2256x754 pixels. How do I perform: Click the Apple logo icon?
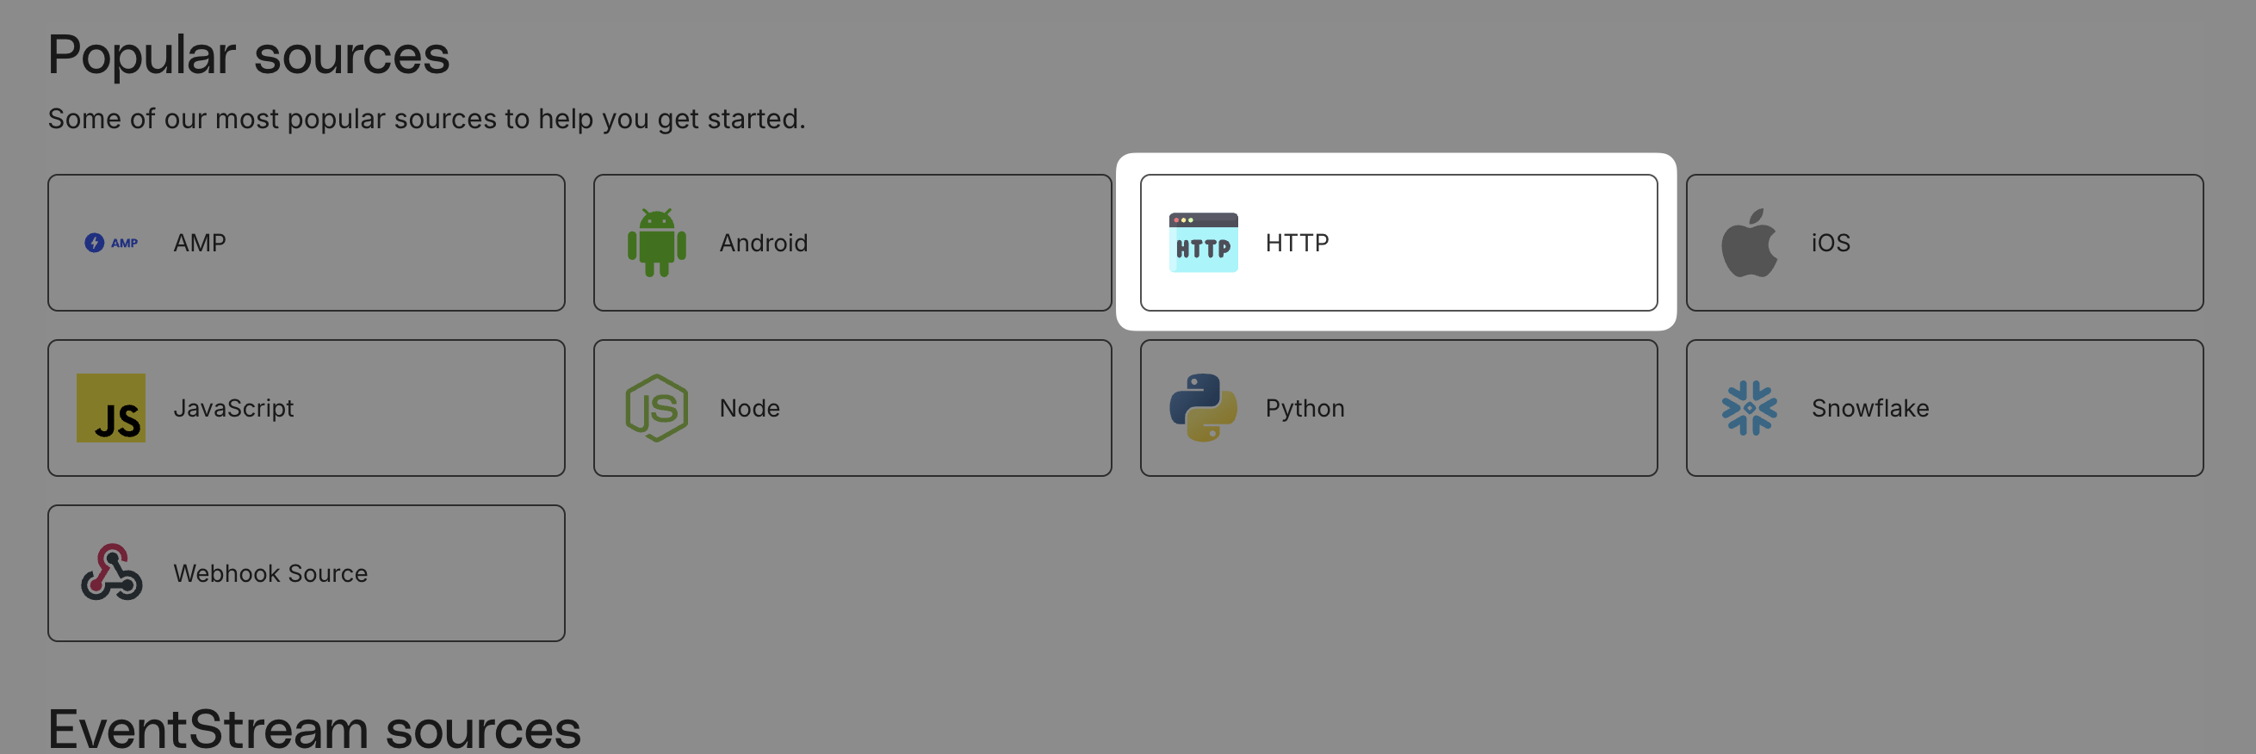[1749, 243]
